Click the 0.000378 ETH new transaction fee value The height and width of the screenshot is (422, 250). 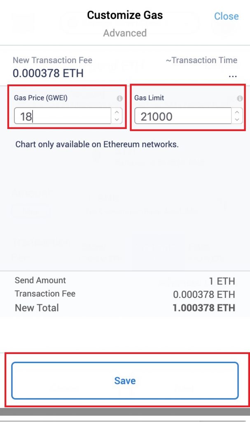pos(48,73)
